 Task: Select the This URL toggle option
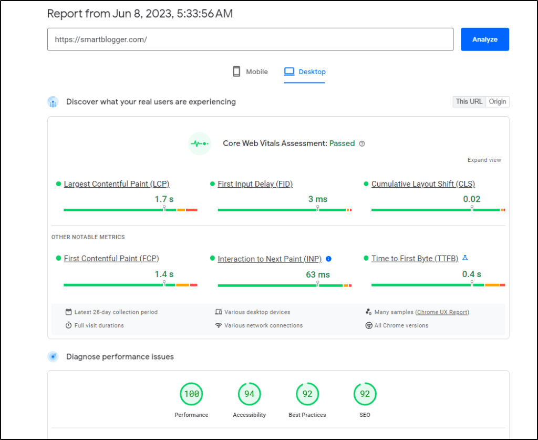click(469, 101)
